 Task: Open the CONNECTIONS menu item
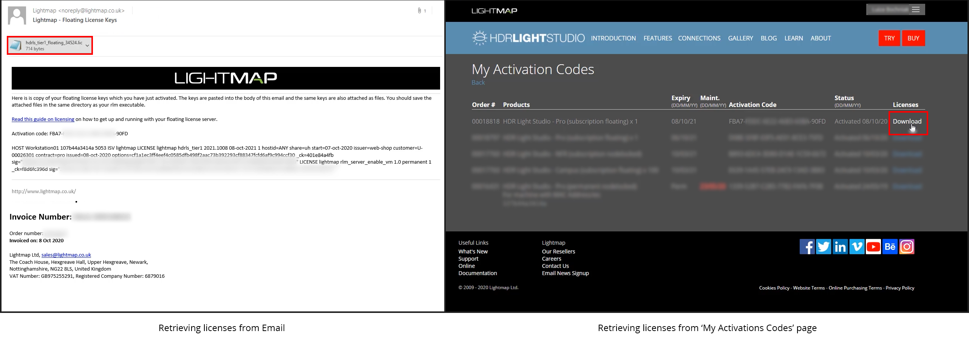pos(699,38)
